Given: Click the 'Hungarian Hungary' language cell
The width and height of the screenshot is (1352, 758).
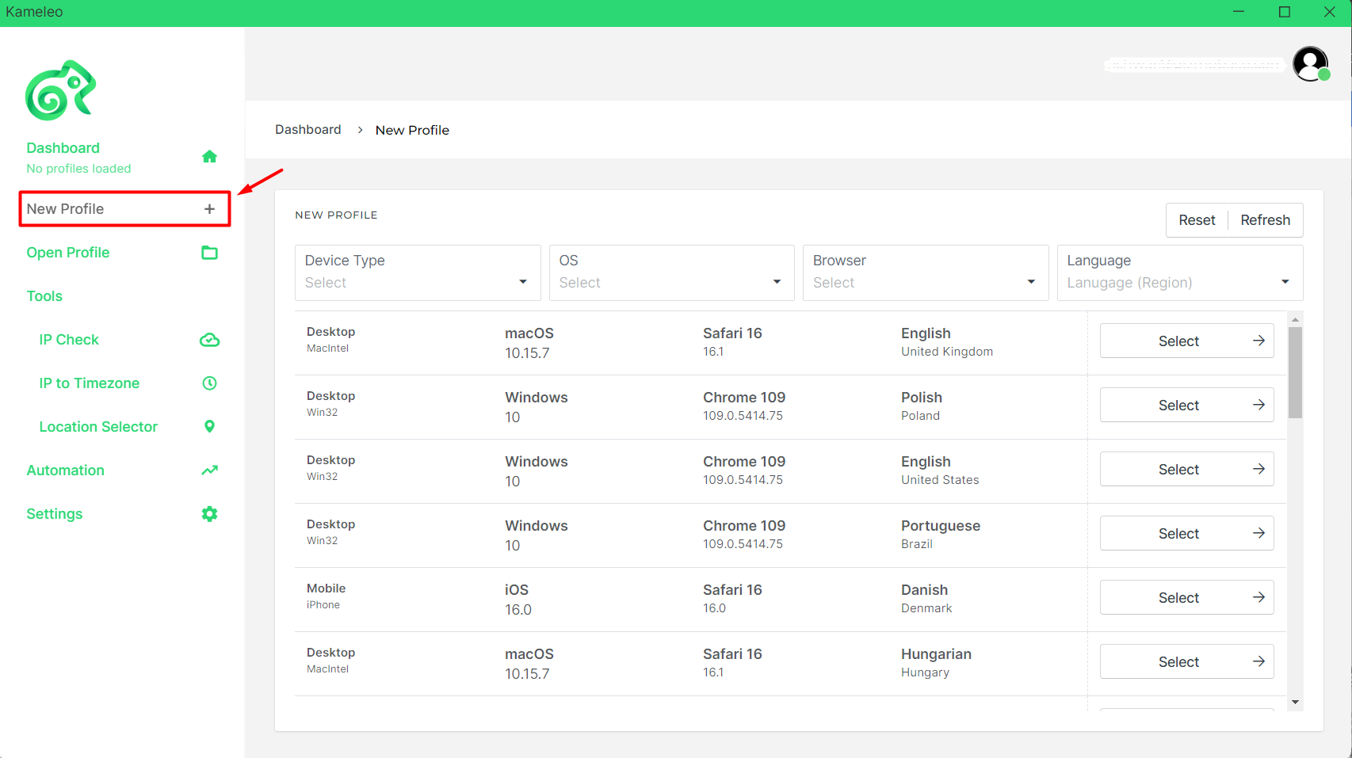Looking at the screenshot, I should [x=936, y=662].
